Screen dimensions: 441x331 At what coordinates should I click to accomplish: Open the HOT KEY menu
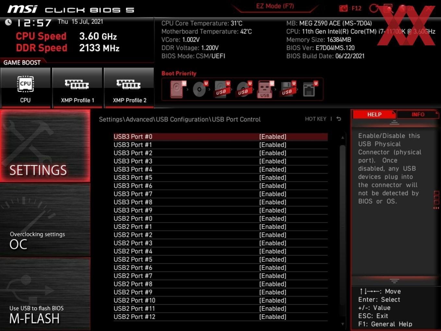coord(316,119)
